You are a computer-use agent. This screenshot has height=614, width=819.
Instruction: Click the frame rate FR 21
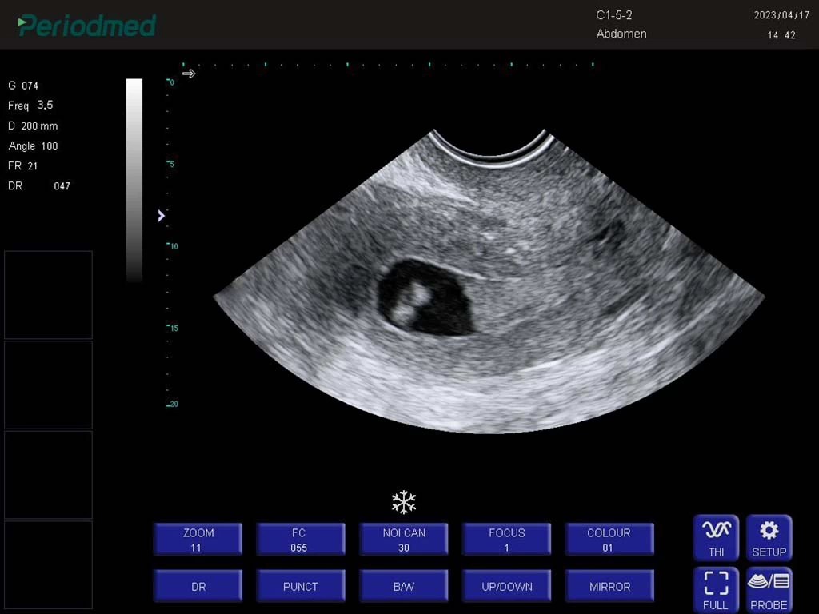tap(23, 166)
